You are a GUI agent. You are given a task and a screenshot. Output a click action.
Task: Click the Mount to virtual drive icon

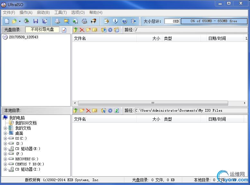click(x=85, y=21)
